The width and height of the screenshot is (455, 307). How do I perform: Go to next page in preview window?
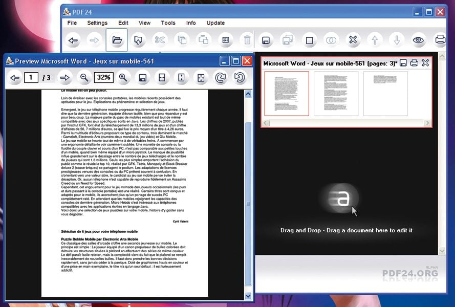click(x=64, y=78)
